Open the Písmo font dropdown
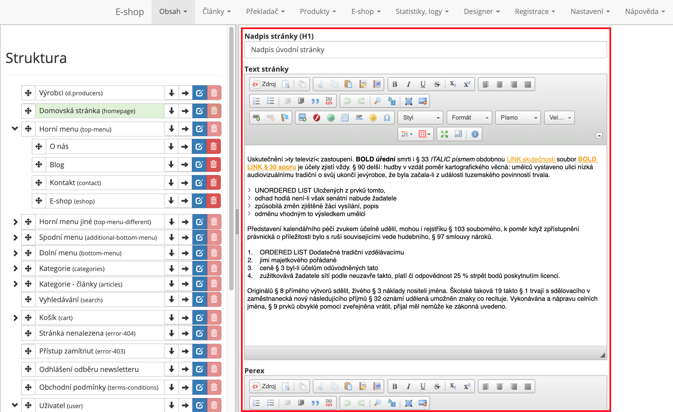 coord(518,118)
